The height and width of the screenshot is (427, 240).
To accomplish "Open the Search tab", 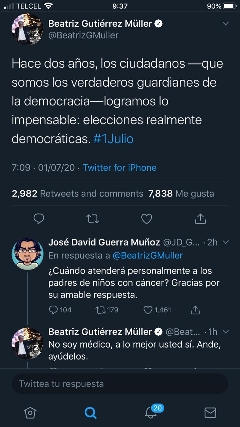I will (x=90, y=413).
